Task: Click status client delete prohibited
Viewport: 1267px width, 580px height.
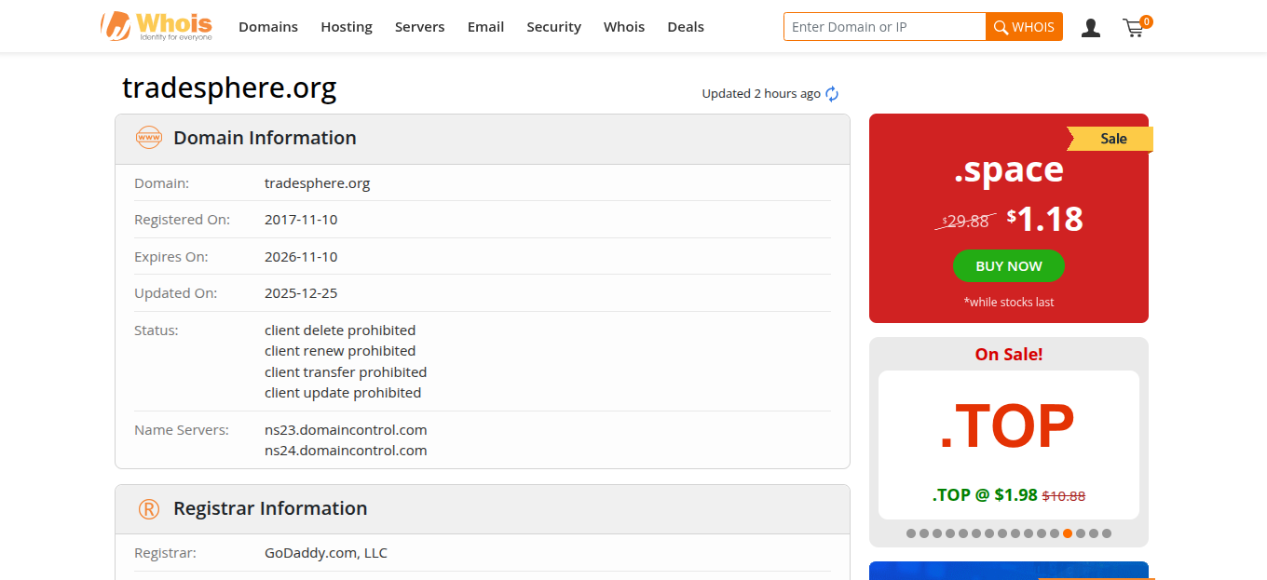Action: (x=340, y=330)
